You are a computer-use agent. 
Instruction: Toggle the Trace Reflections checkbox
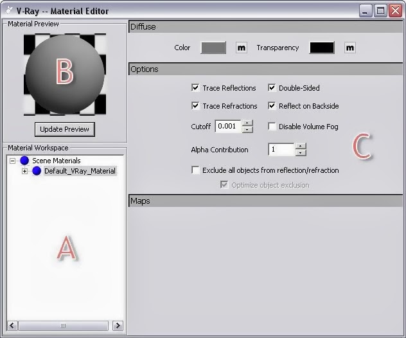point(195,88)
